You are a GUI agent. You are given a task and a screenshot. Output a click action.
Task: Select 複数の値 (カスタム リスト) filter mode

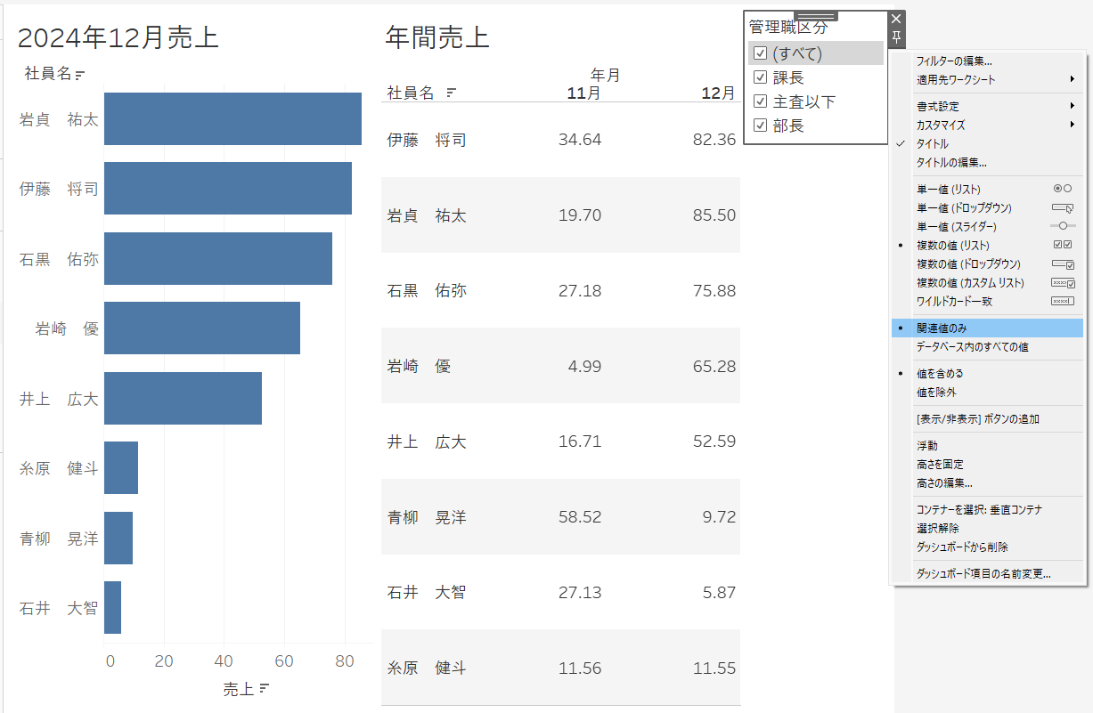987,282
